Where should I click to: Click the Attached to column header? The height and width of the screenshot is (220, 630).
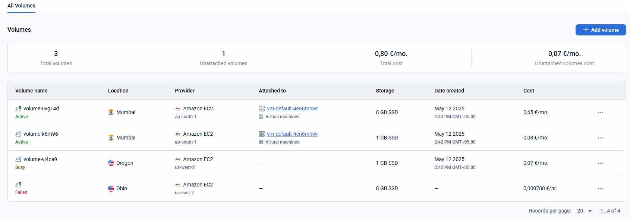tap(272, 91)
